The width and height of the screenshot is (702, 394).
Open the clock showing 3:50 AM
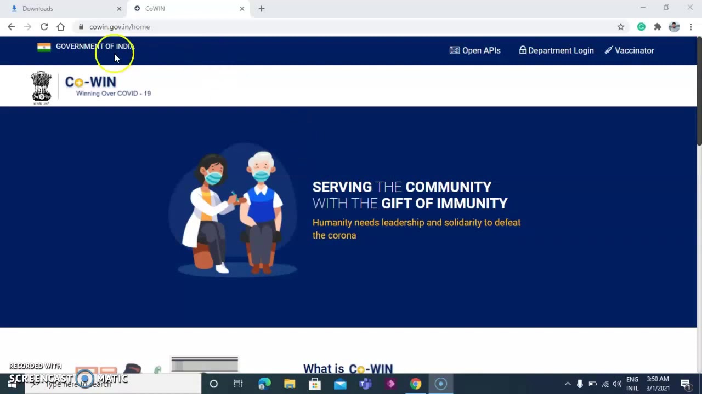(658, 384)
